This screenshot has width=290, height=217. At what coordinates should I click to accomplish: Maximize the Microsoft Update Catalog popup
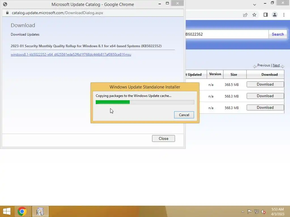point(167,3)
